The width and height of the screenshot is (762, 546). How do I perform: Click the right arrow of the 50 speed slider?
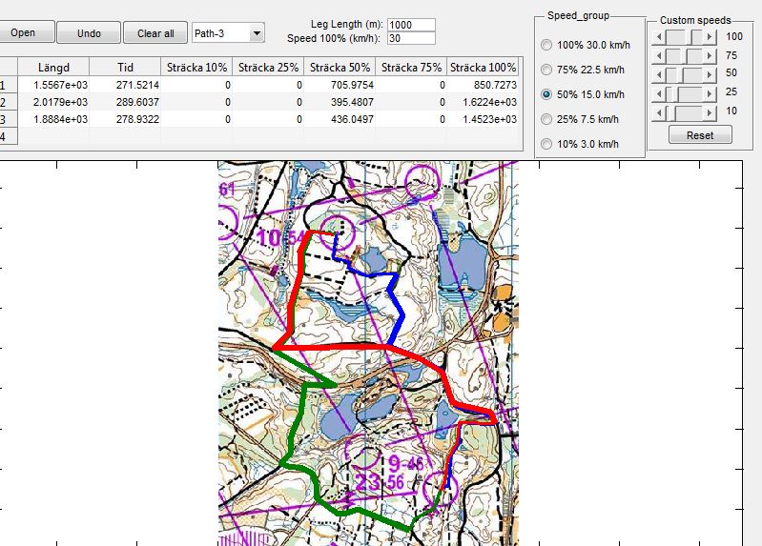[x=710, y=75]
